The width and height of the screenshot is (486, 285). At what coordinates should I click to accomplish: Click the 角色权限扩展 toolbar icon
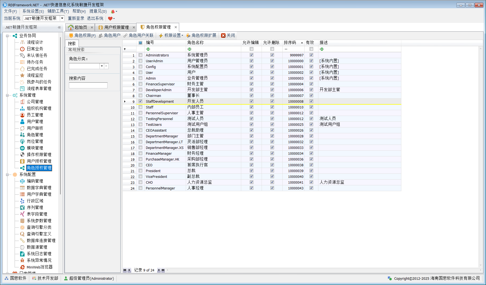coord(188,36)
